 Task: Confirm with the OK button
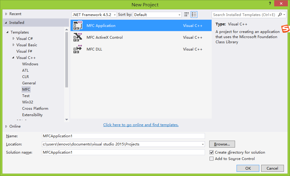tap(248, 168)
